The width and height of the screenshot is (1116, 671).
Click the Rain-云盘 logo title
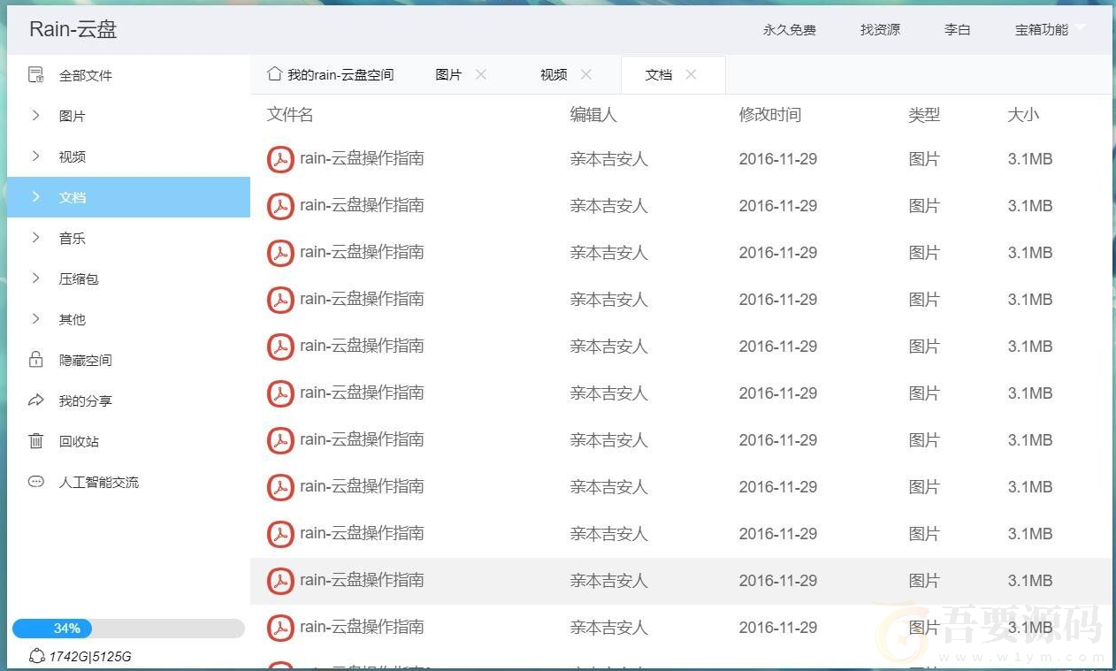73,29
